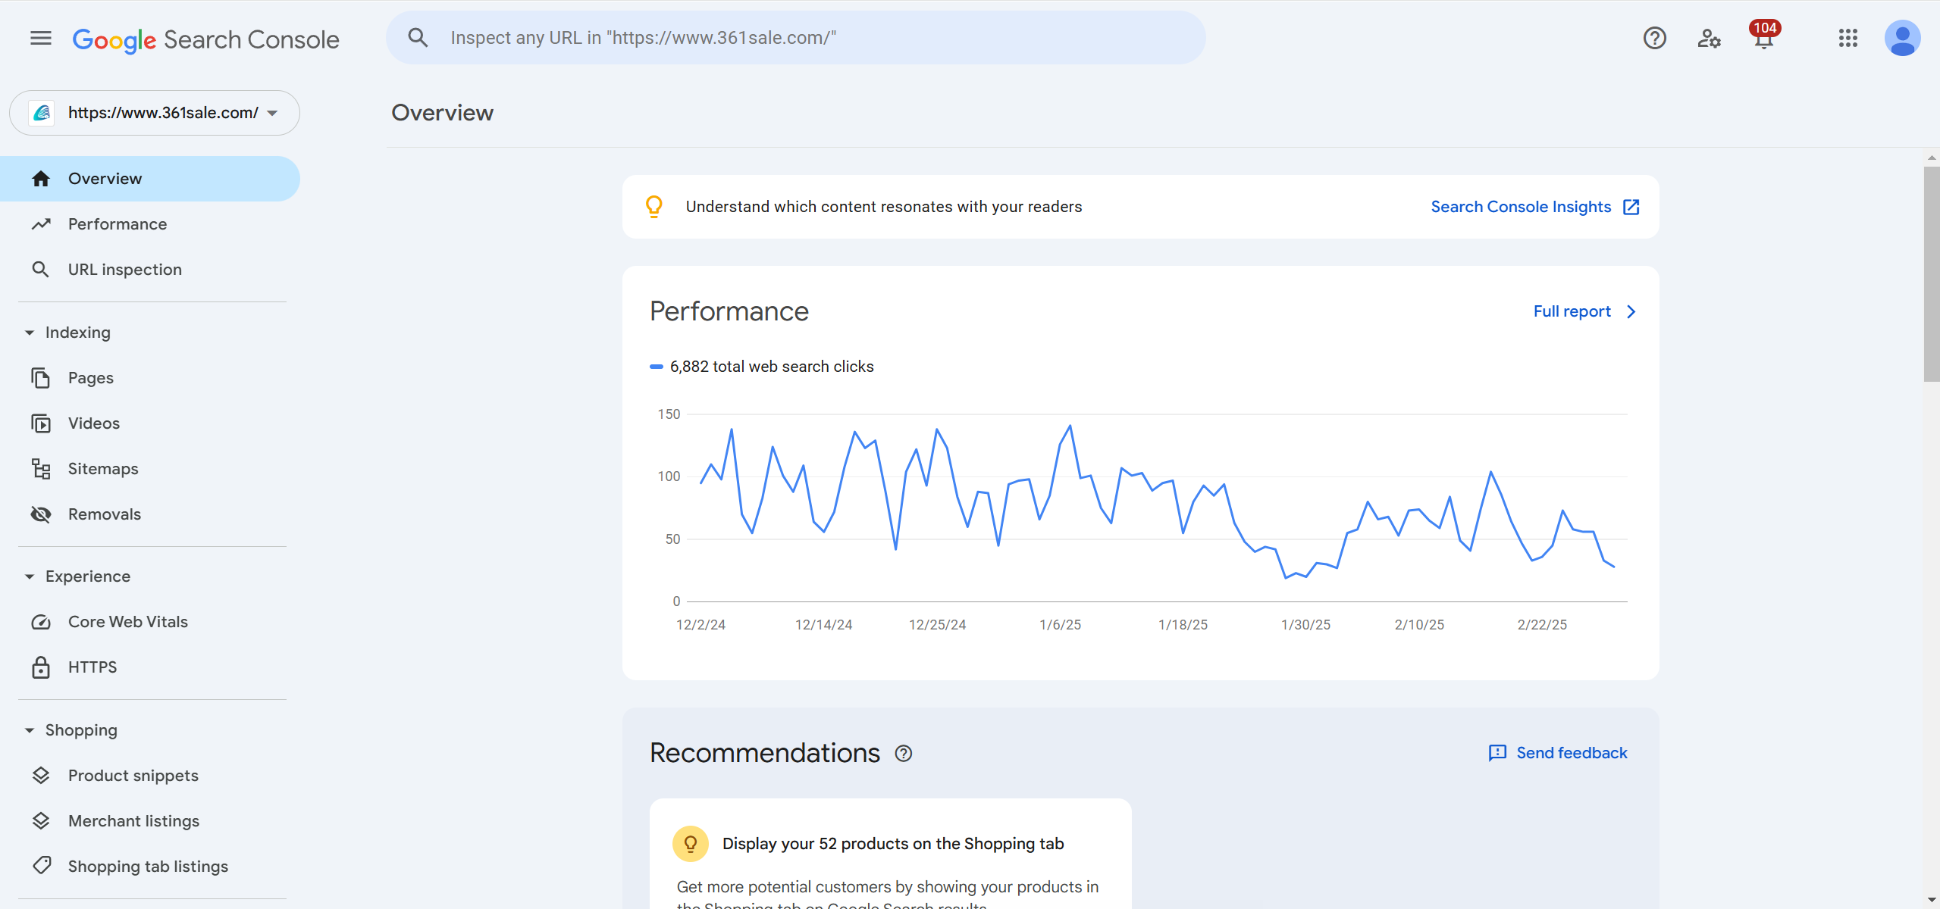Viewport: 1940px width, 909px height.
Task: Click the Send feedback button
Action: coord(1558,753)
